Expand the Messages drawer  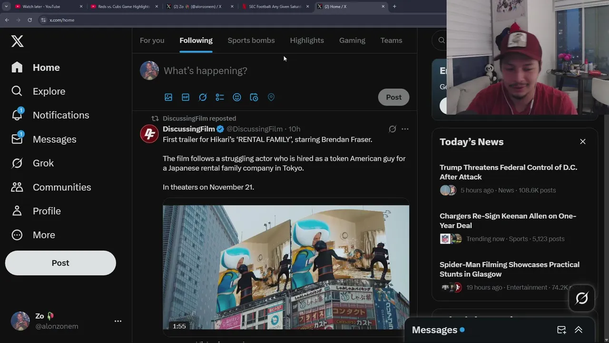point(579,330)
